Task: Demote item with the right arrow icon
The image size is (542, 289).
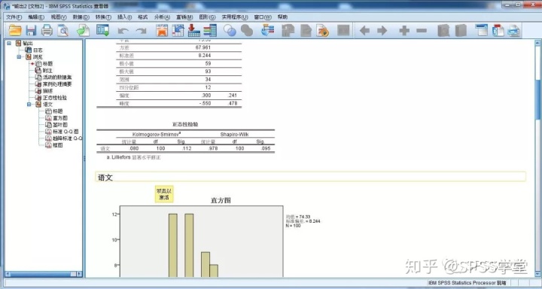Action: click(382, 31)
